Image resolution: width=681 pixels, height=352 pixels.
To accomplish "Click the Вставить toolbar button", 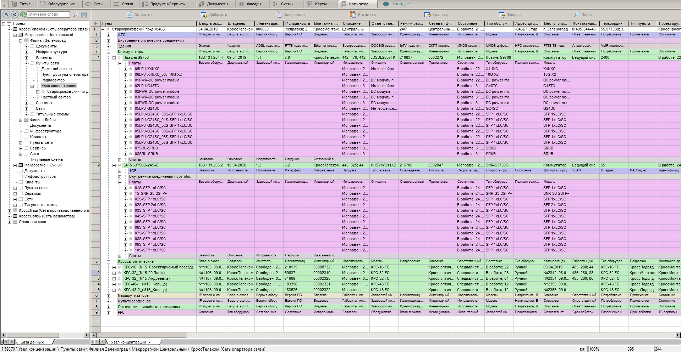I will 362,15.
